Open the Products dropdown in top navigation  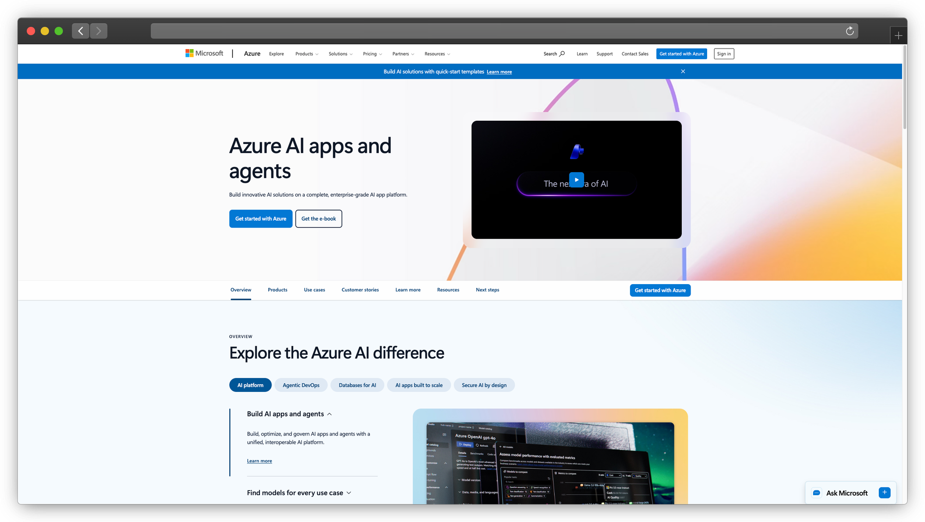click(307, 54)
